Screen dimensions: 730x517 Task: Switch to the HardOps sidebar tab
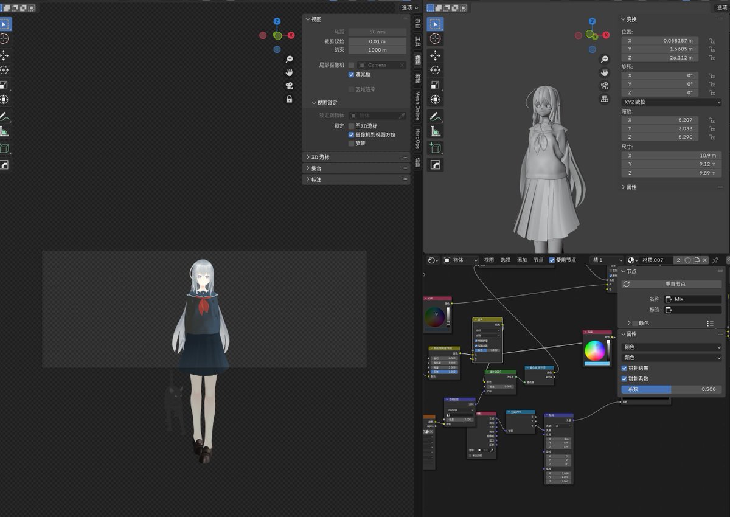tap(417, 139)
